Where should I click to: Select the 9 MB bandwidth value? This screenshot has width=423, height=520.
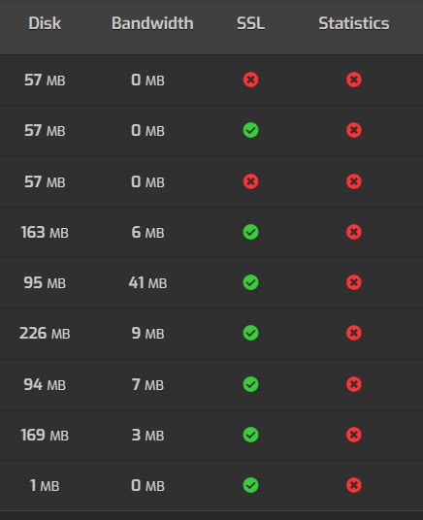click(147, 334)
